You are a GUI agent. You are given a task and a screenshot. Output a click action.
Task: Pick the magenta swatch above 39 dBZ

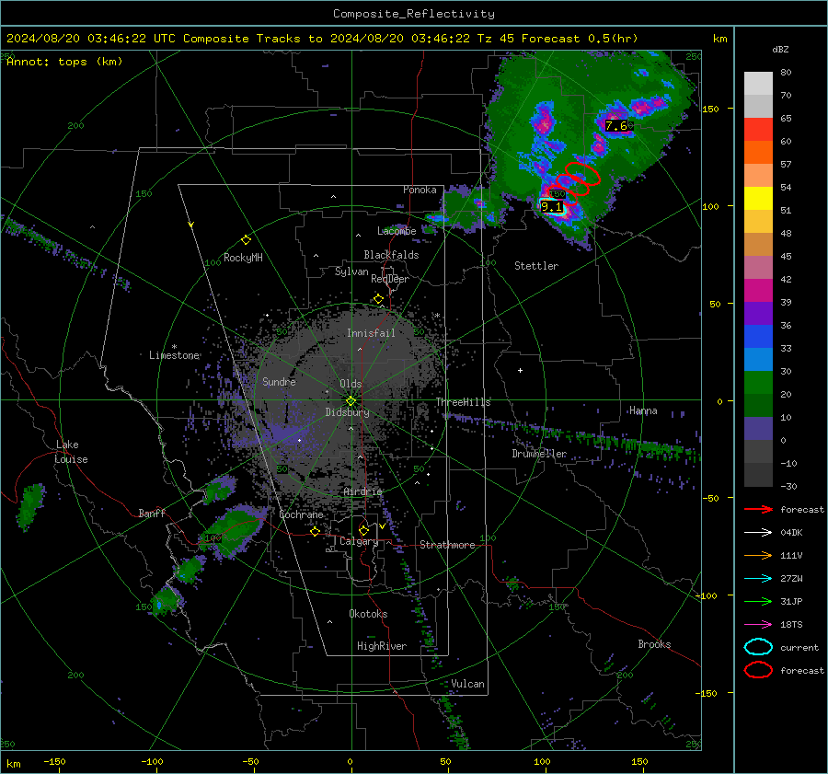[758, 290]
